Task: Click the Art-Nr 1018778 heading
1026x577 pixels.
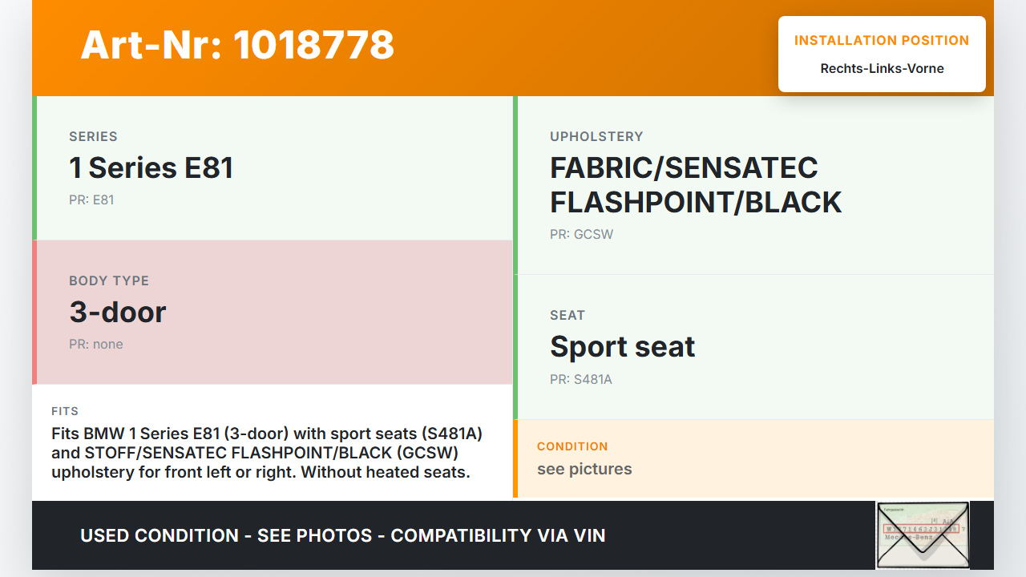Action: [237, 45]
